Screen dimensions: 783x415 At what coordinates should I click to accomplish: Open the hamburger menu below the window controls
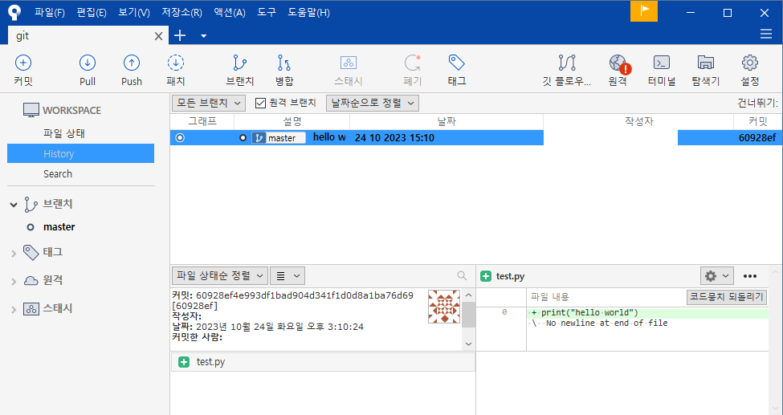(x=766, y=34)
